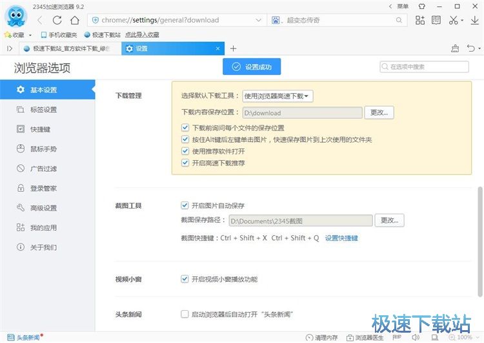This screenshot has height=343, width=484.
Task: Click the paw search engine icon
Action: coord(276,20)
